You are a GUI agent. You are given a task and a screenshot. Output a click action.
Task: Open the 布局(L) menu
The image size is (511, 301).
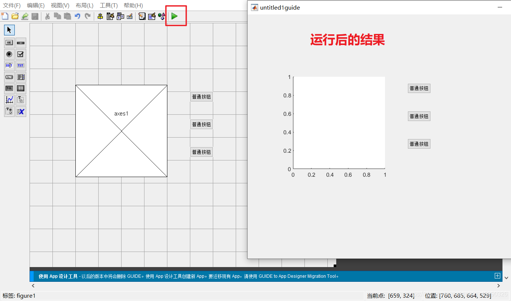(x=84, y=5)
